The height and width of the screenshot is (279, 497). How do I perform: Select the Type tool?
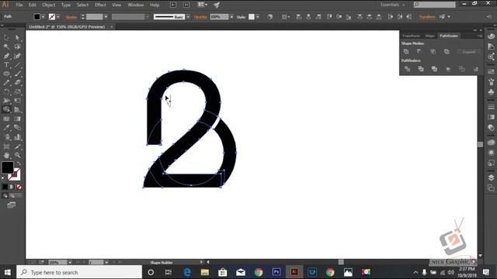click(x=6, y=65)
